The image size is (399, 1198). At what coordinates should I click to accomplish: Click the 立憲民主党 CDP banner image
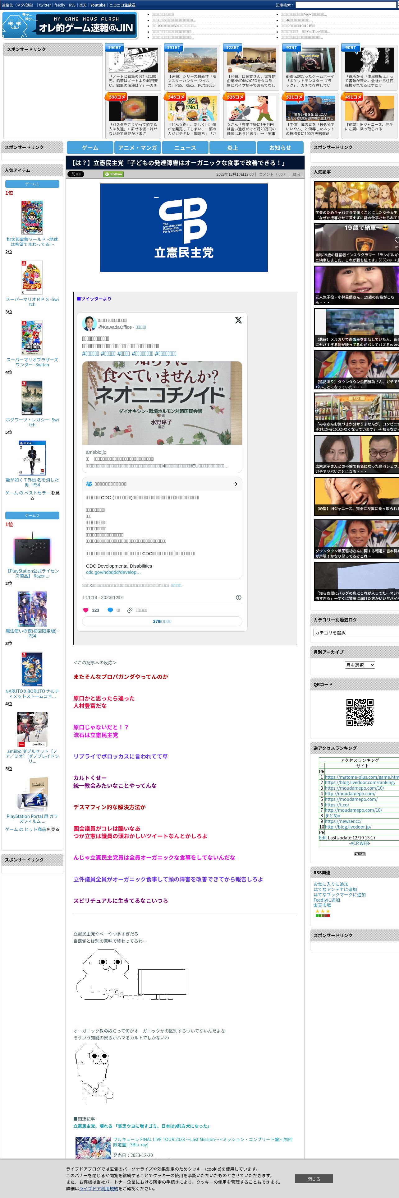coord(184,228)
